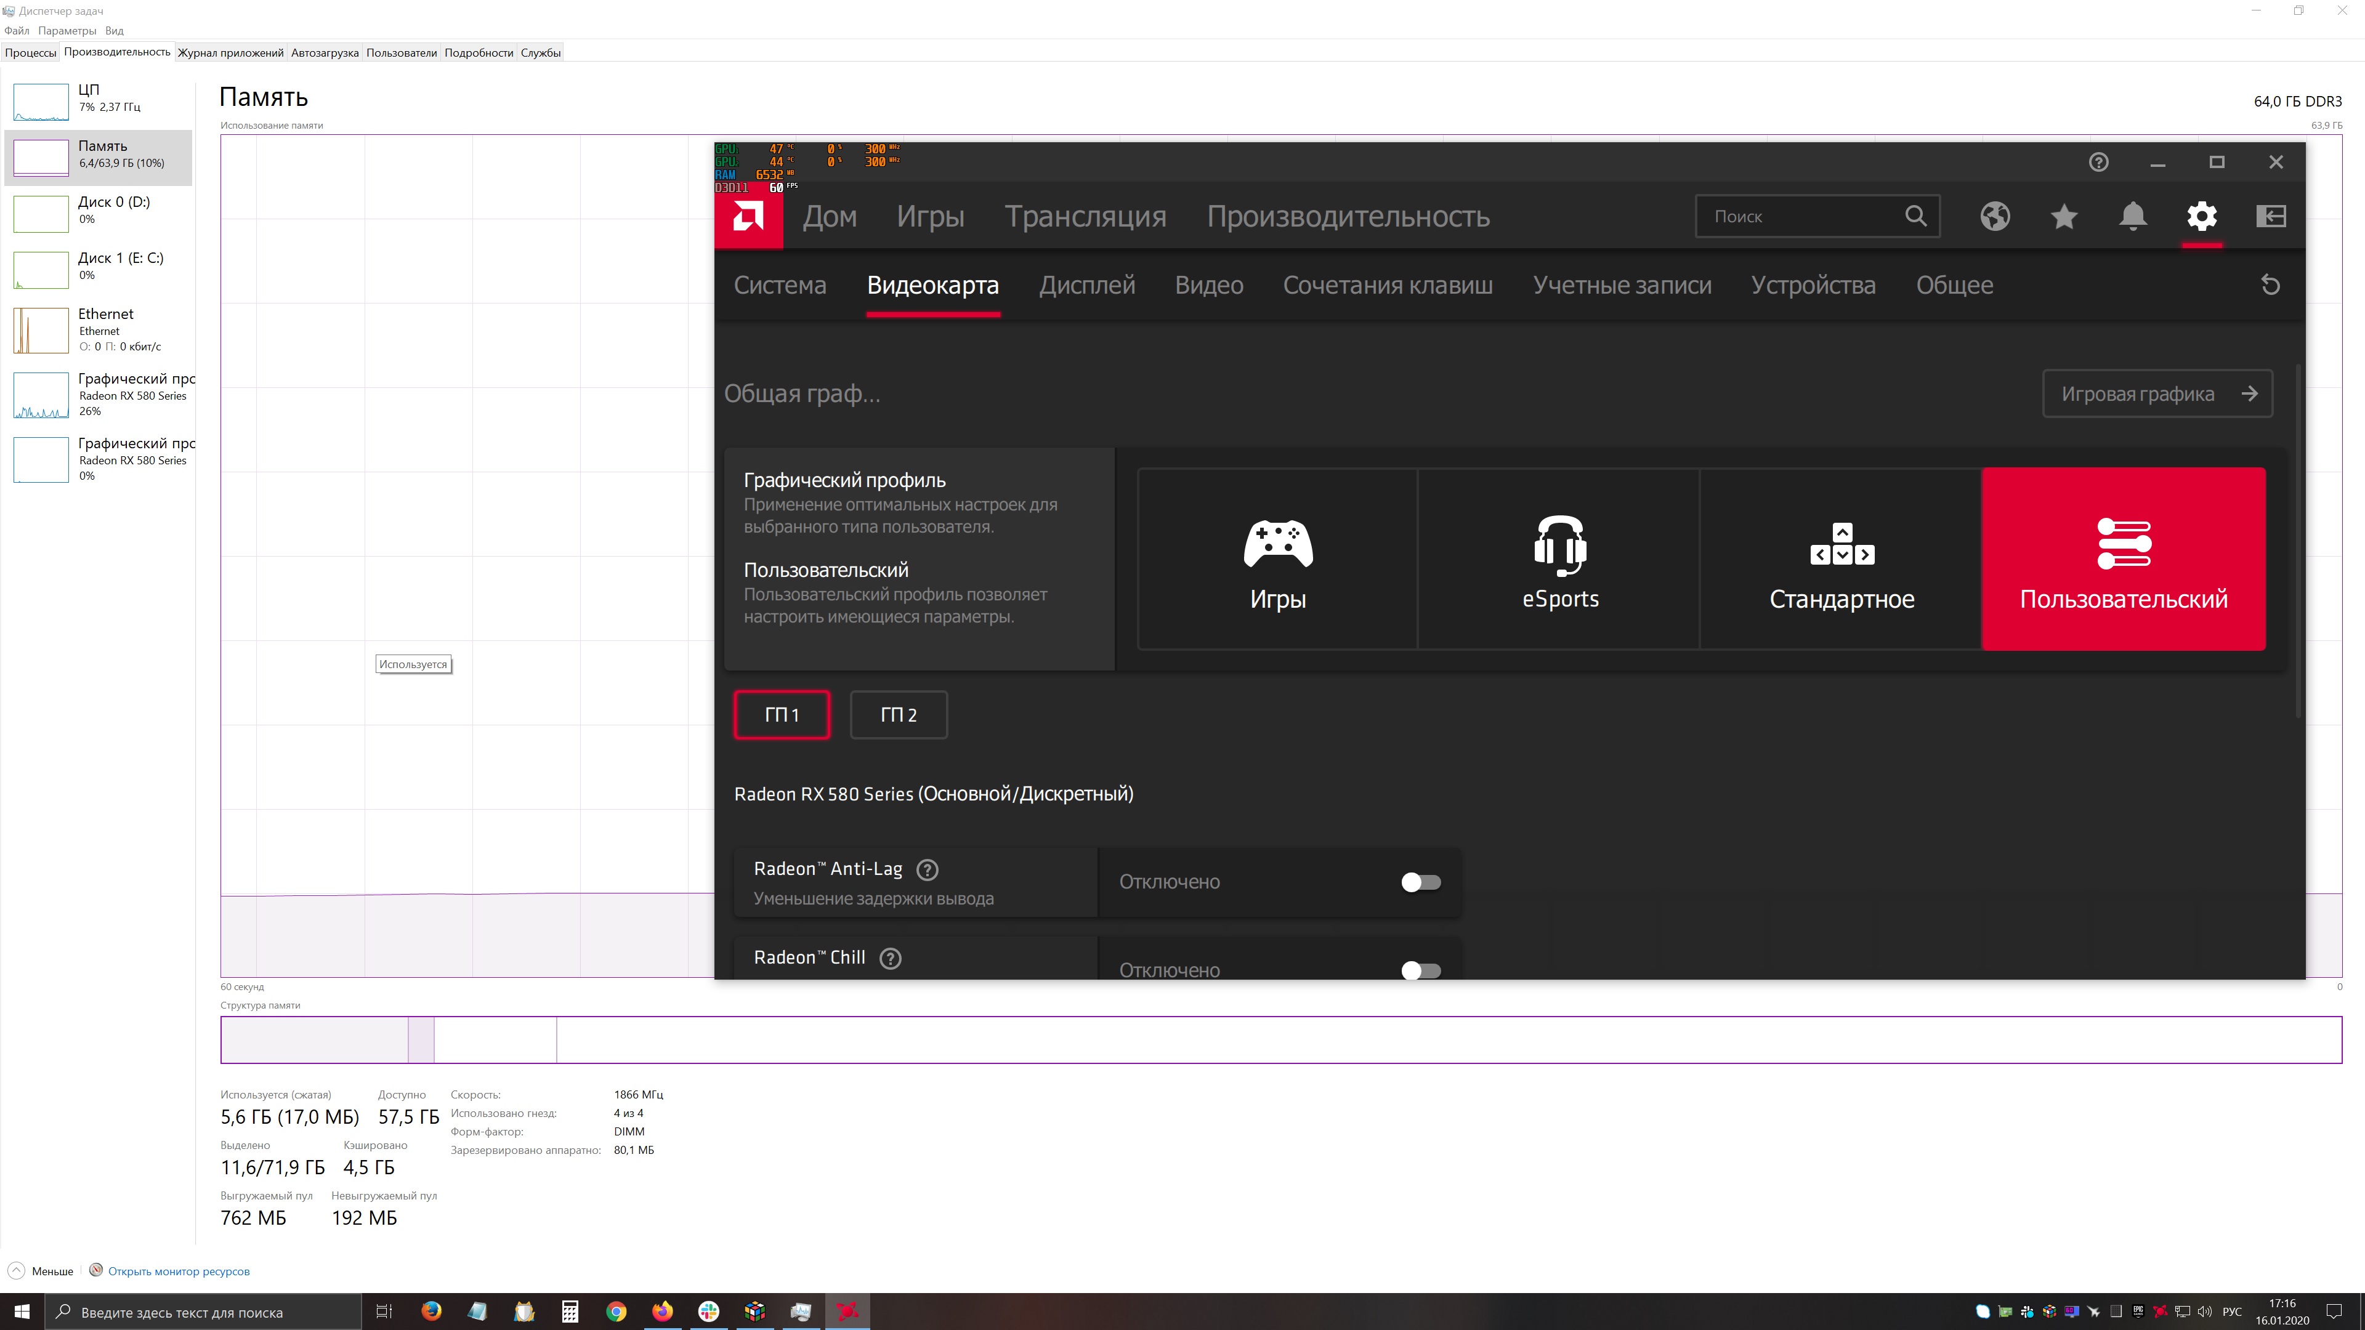Switch to the Дисплей tab
This screenshot has width=2365, height=1330.
pyautogui.click(x=1087, y=286)
